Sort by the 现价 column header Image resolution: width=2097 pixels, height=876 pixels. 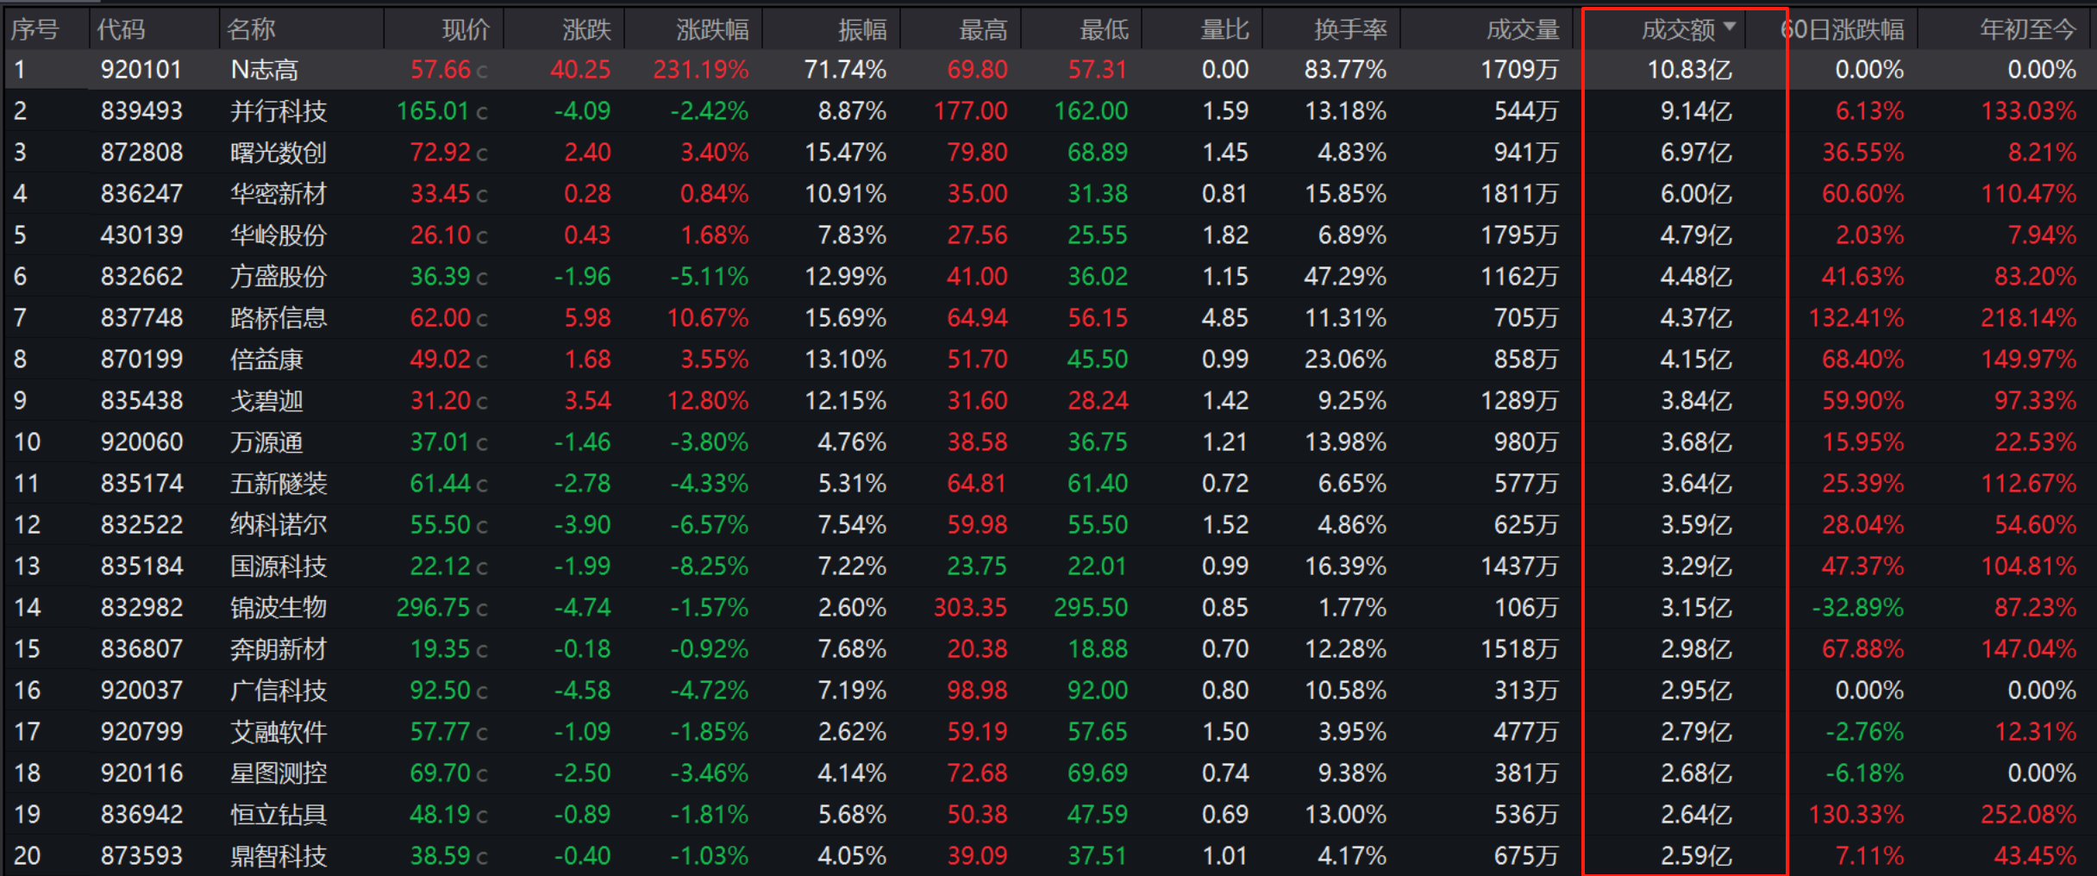pyautogui.click(x=466, y=30)
